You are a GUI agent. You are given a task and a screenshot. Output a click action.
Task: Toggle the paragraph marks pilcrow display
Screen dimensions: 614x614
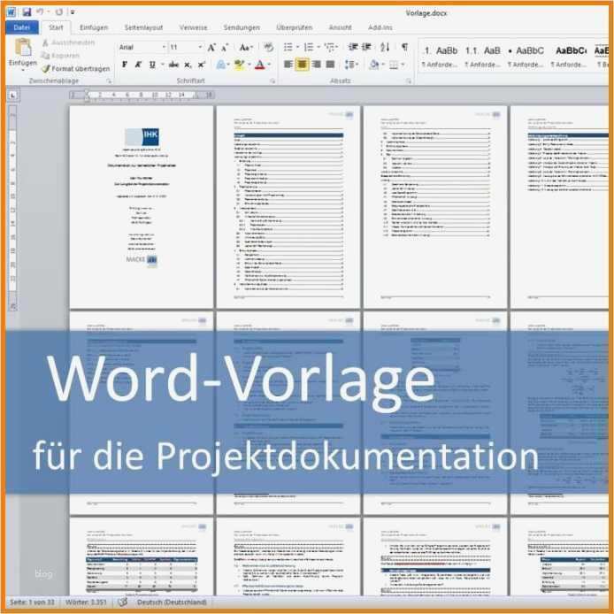(x=405, y=47)
